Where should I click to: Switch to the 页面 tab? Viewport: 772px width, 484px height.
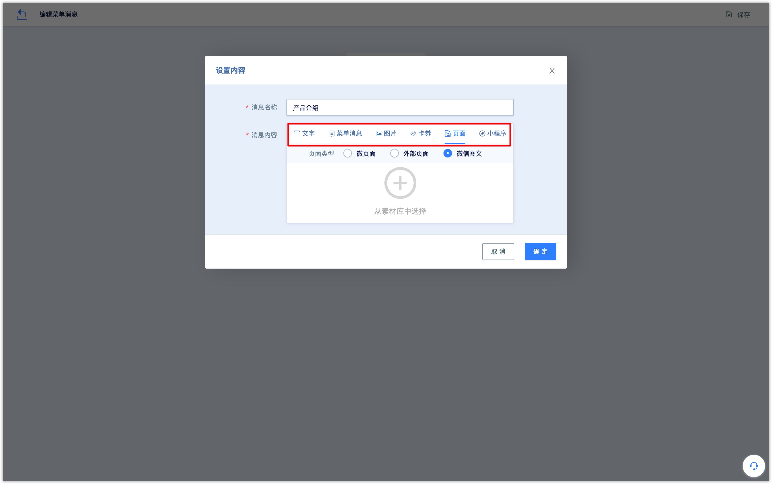pos(455,133)
